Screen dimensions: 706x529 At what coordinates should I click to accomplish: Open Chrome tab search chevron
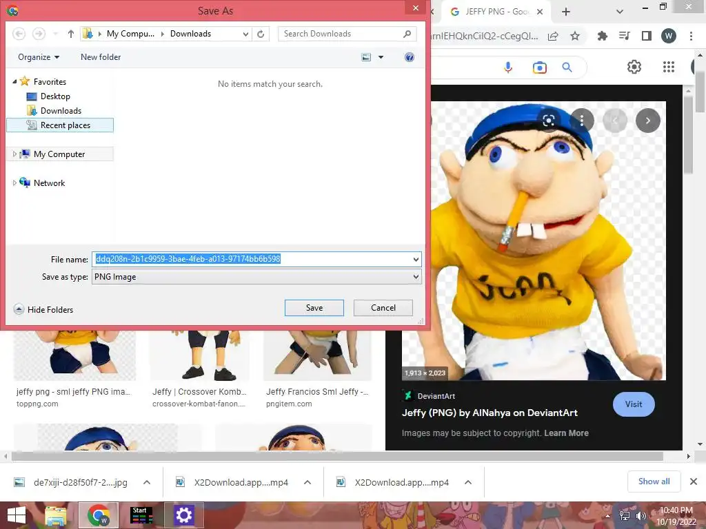(620, 12)
